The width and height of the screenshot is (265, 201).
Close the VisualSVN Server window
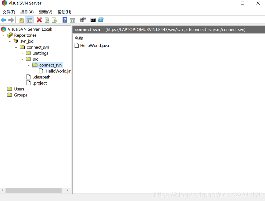click(258, 3)
